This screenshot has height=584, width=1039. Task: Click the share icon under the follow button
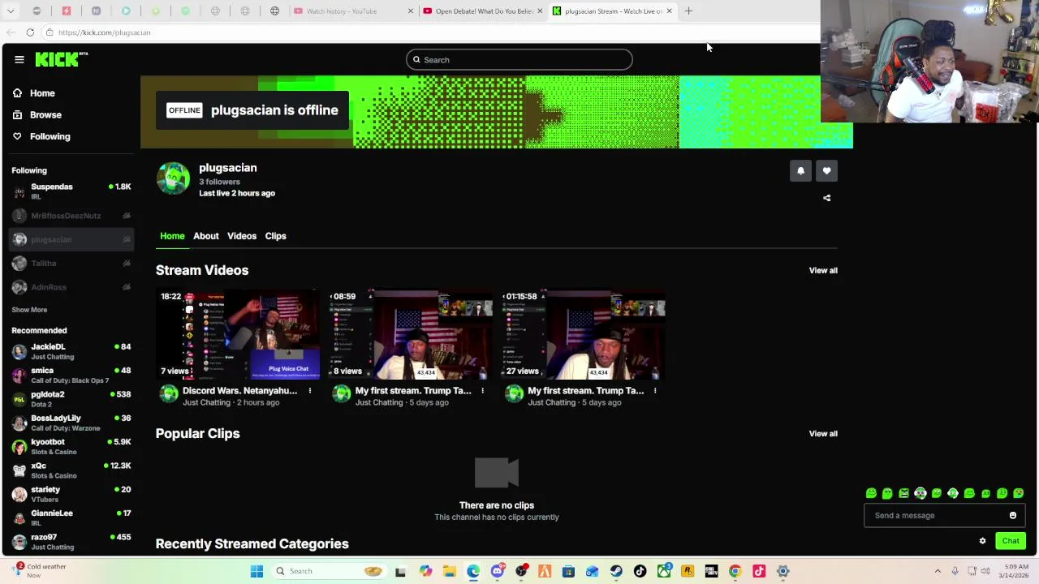point(826,198)
